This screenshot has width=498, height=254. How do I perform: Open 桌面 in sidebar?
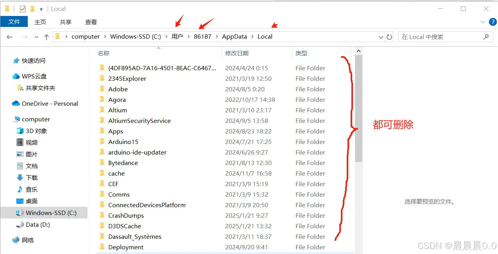[27, 201]
